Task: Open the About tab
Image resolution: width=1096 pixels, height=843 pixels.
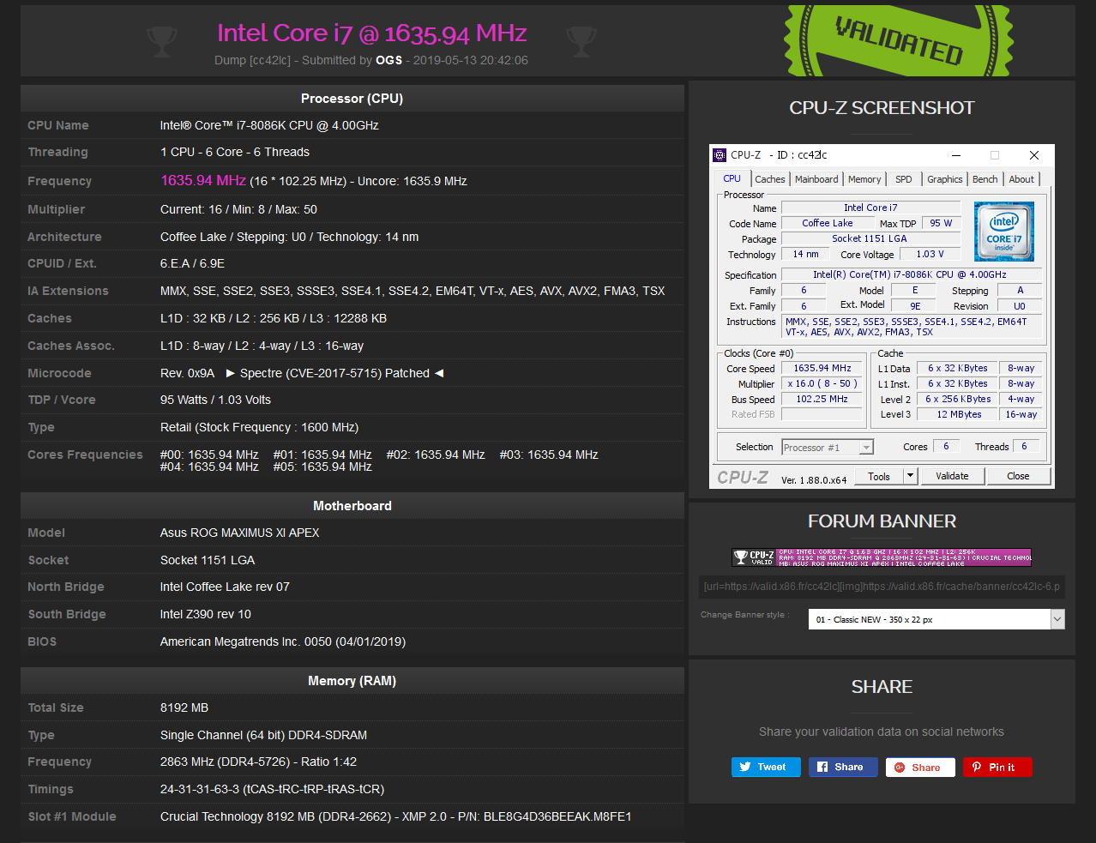Action: (x=1021, y=179)
